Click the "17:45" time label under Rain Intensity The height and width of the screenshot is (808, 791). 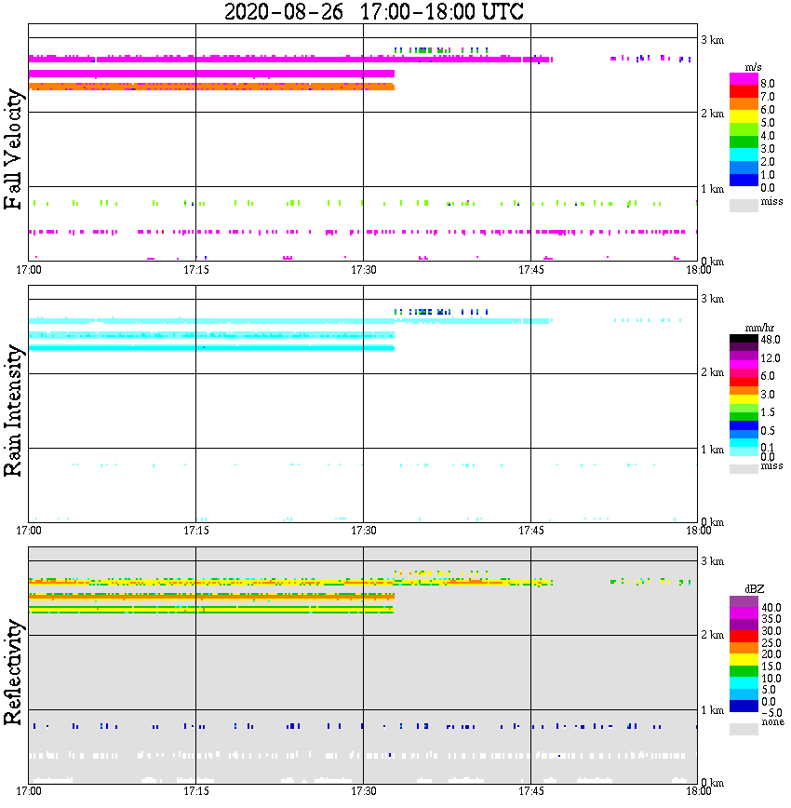click(530, 531)
